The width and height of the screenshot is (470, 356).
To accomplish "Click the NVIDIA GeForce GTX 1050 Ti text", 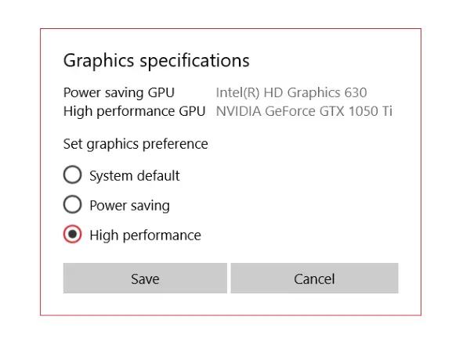I will click(x=304, y=111).
